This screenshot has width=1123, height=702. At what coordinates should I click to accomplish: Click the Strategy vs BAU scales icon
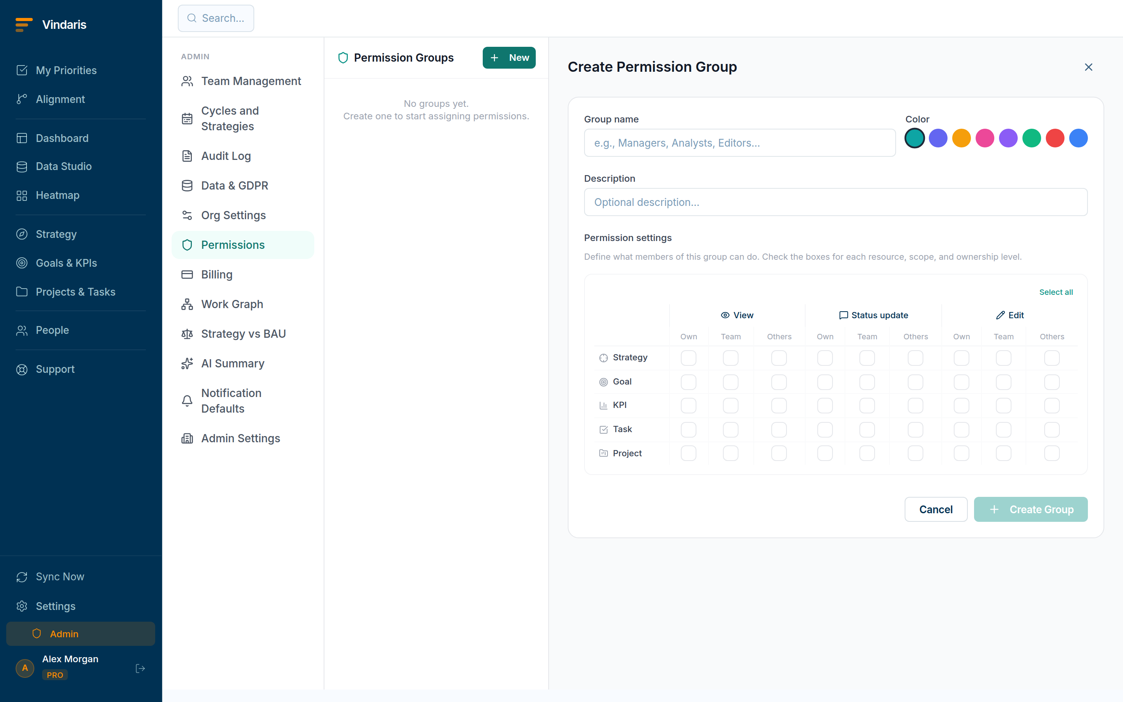coord(187,334)
